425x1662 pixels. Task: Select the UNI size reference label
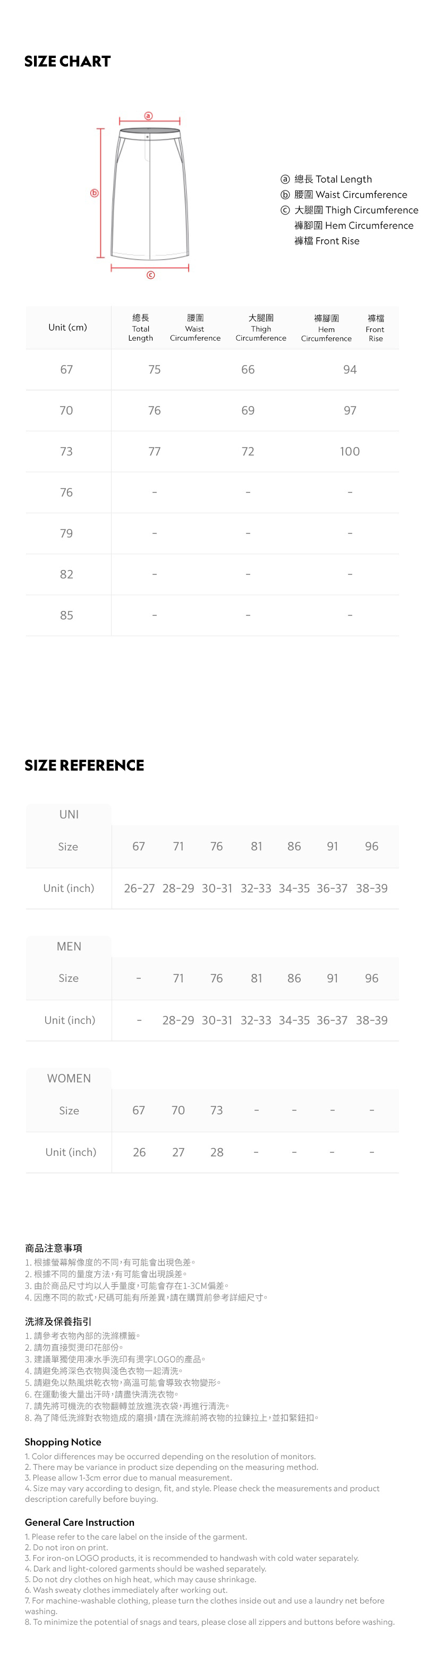pos(69,814)
